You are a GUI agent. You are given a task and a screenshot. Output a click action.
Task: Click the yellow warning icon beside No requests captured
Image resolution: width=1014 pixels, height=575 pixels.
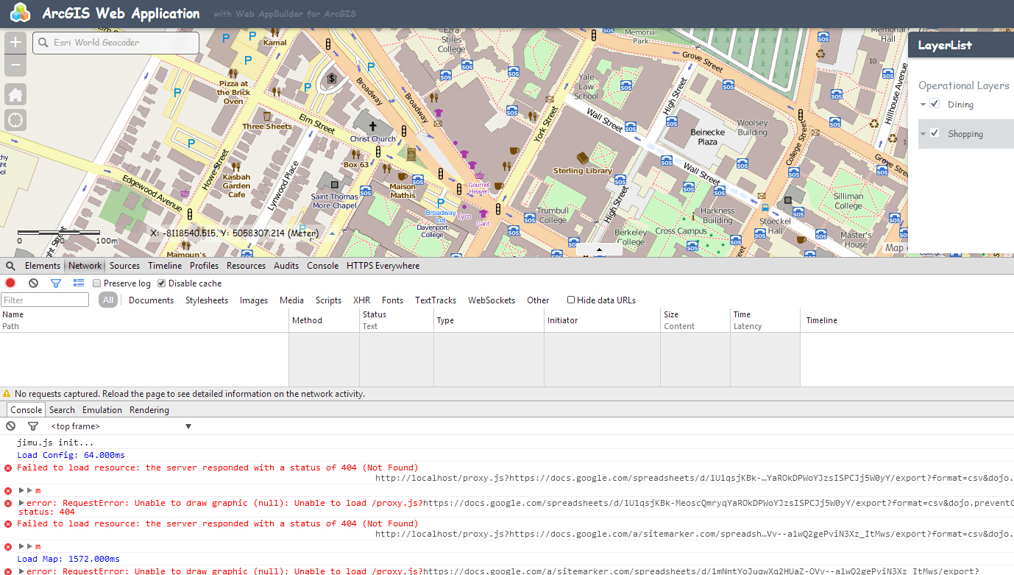[x=7, y=394]
